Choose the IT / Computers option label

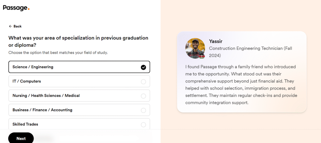[27, 81]
